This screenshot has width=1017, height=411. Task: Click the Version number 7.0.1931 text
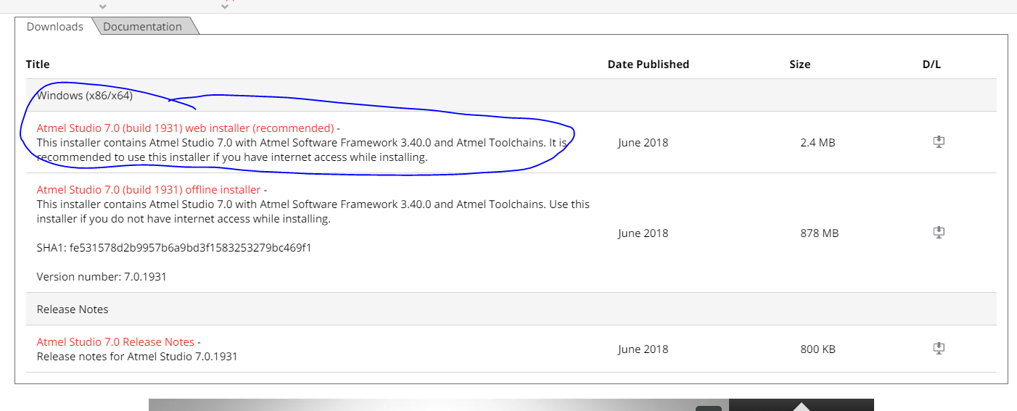tap(102, 277)
